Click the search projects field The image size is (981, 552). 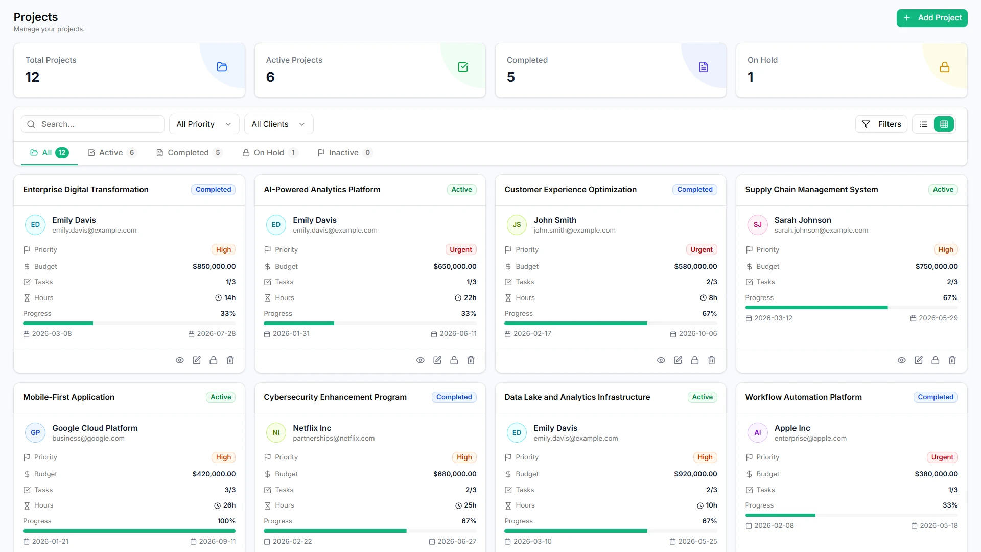[x=92, y=124]
